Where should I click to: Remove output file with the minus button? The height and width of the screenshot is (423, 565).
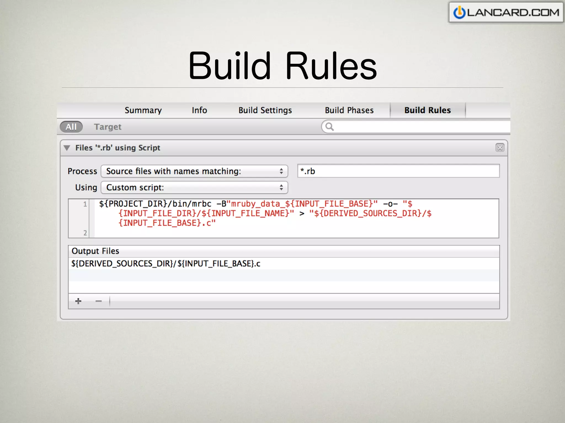click(98, 301)
